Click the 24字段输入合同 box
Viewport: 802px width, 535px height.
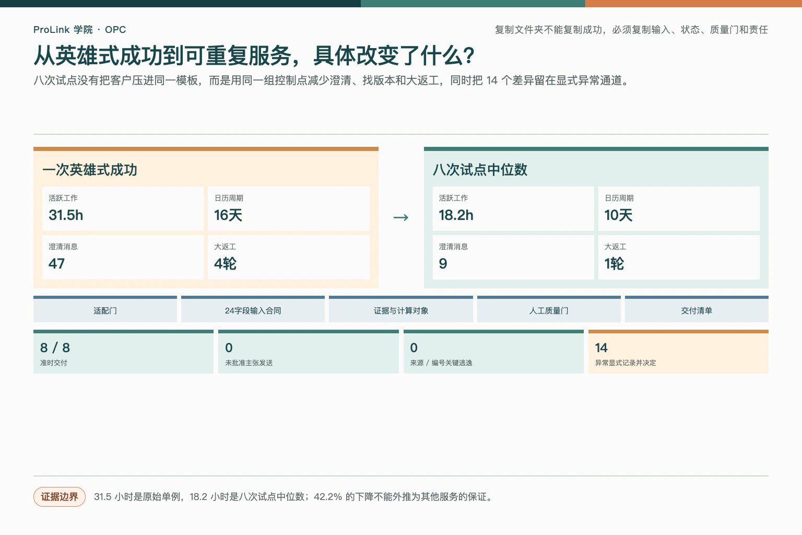[x=253, y=309]
